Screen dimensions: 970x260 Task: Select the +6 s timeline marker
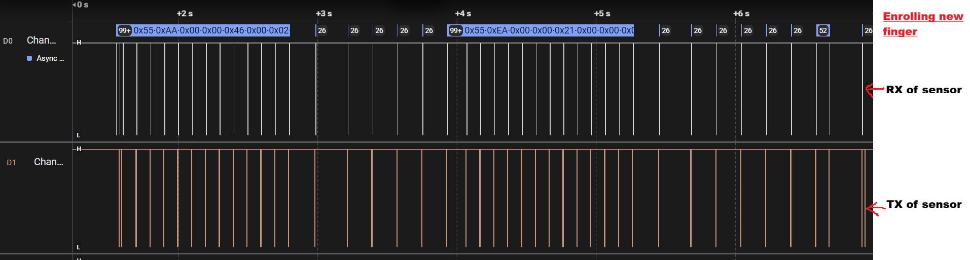(741, 14)
